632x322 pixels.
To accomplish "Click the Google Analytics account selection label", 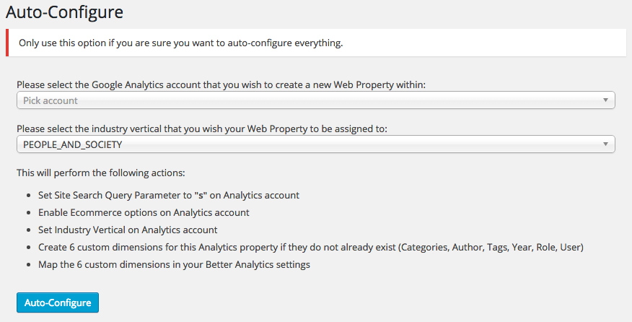I will coord(221,84).
